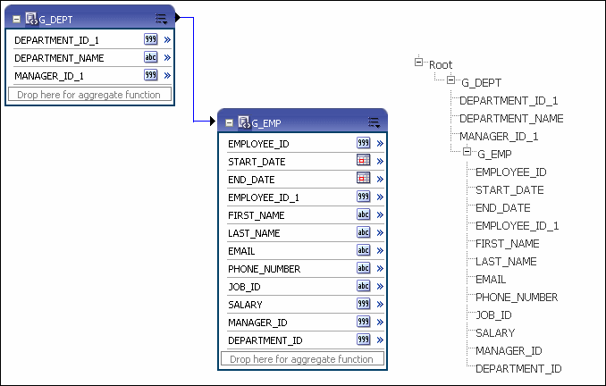
Task: Collapse the Root node in tree
Action: [418, 62]
